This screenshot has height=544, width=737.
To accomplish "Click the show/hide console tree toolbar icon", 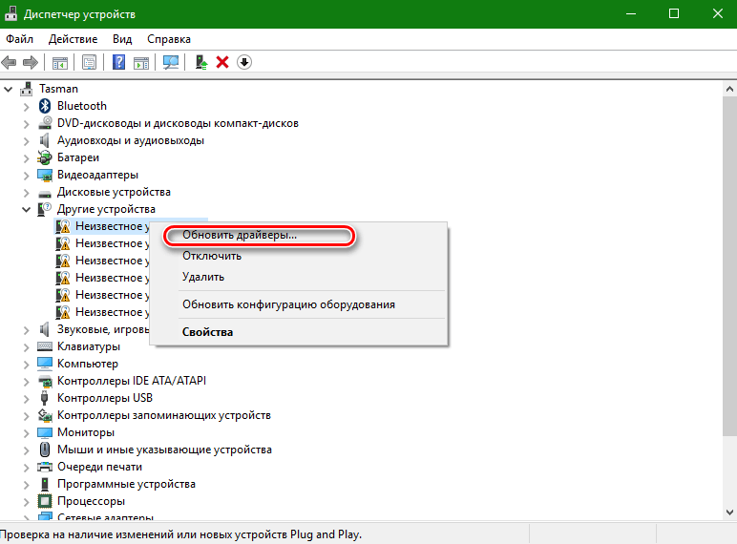I will pyautogui.click(x=60, y=62).
